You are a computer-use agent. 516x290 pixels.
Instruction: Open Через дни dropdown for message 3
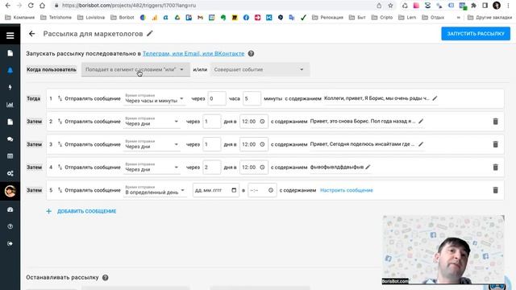click(152, 144)
